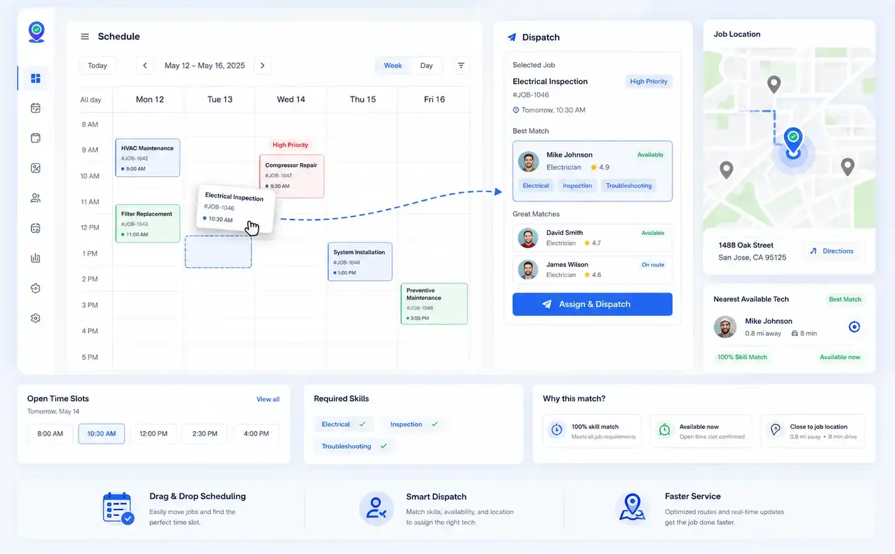Viewport: 895px width, 554px height.
Task: Open the schedule filter icon
Action: click(461, 66)
